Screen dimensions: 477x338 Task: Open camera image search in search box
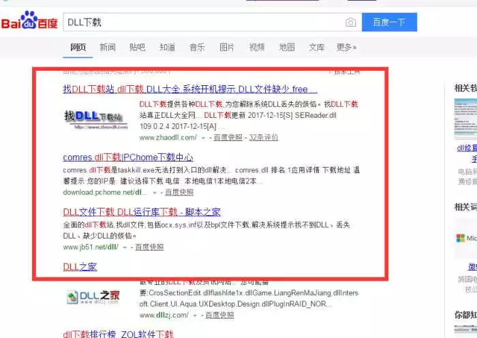[350, 22]
